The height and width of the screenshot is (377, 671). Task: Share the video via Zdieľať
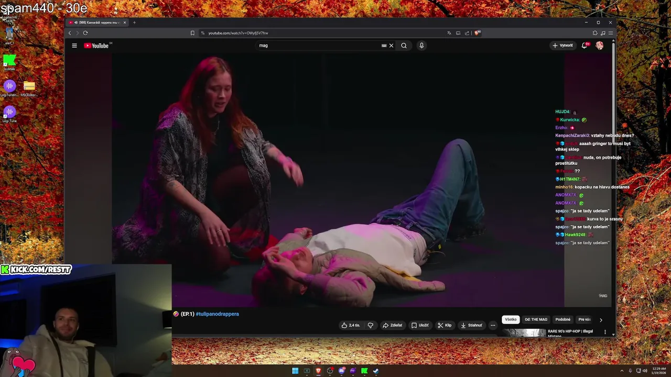[393, 325]
